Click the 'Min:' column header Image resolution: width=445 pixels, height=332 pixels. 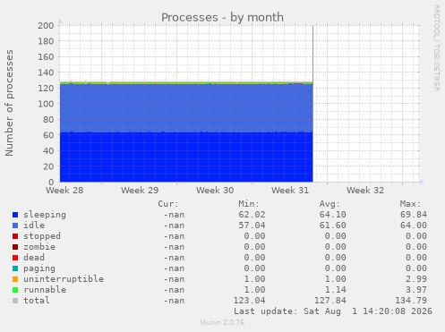[249, 204]
